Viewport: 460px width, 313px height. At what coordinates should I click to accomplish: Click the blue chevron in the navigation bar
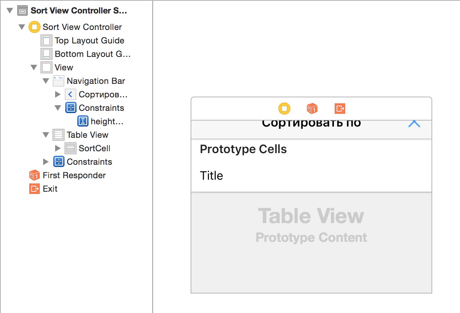414,124
